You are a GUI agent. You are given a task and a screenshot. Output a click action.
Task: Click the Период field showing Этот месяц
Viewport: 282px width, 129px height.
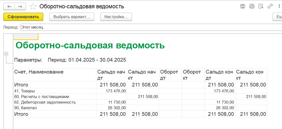[x=151, y=27]
